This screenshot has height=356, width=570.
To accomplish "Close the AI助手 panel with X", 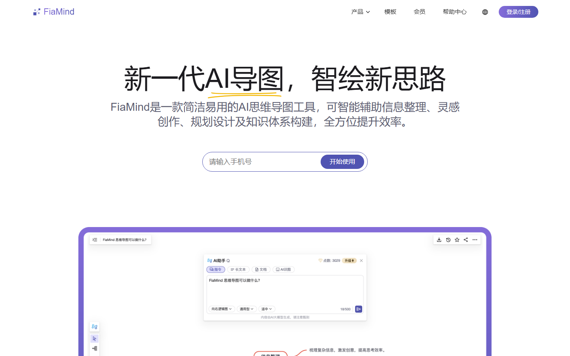I will click(x=361, y=261).
